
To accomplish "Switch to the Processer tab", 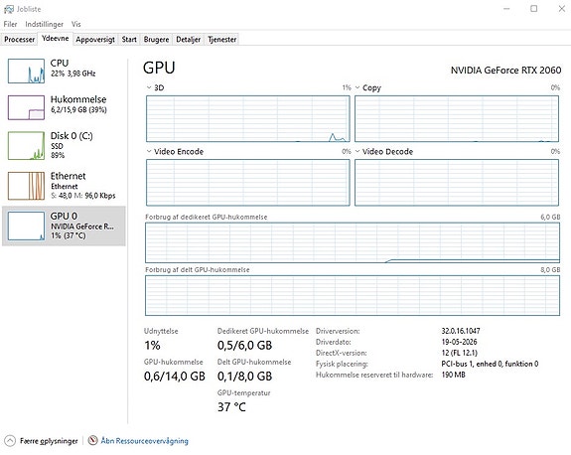I will (x=19, y=40).
